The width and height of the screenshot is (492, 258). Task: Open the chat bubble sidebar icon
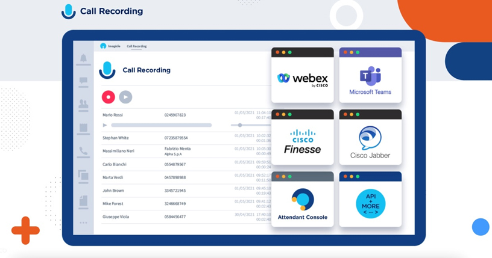83,81
